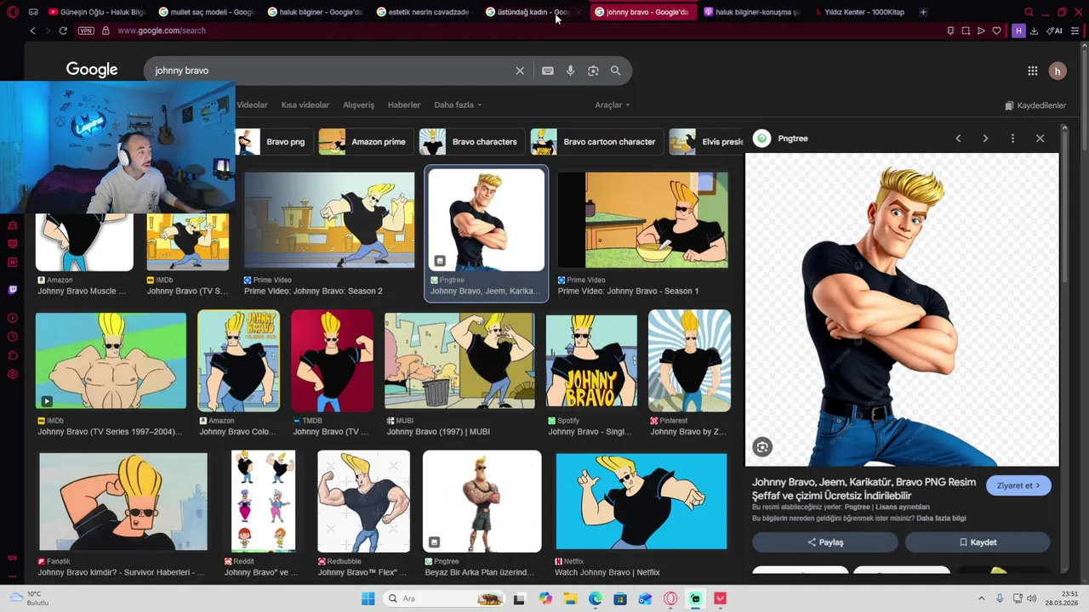Open 'Johnny Bravo (1997) | MUBI' thumbnail
Screen dimensions: 1089x612
pyautogui.click(x=459, y=361)
